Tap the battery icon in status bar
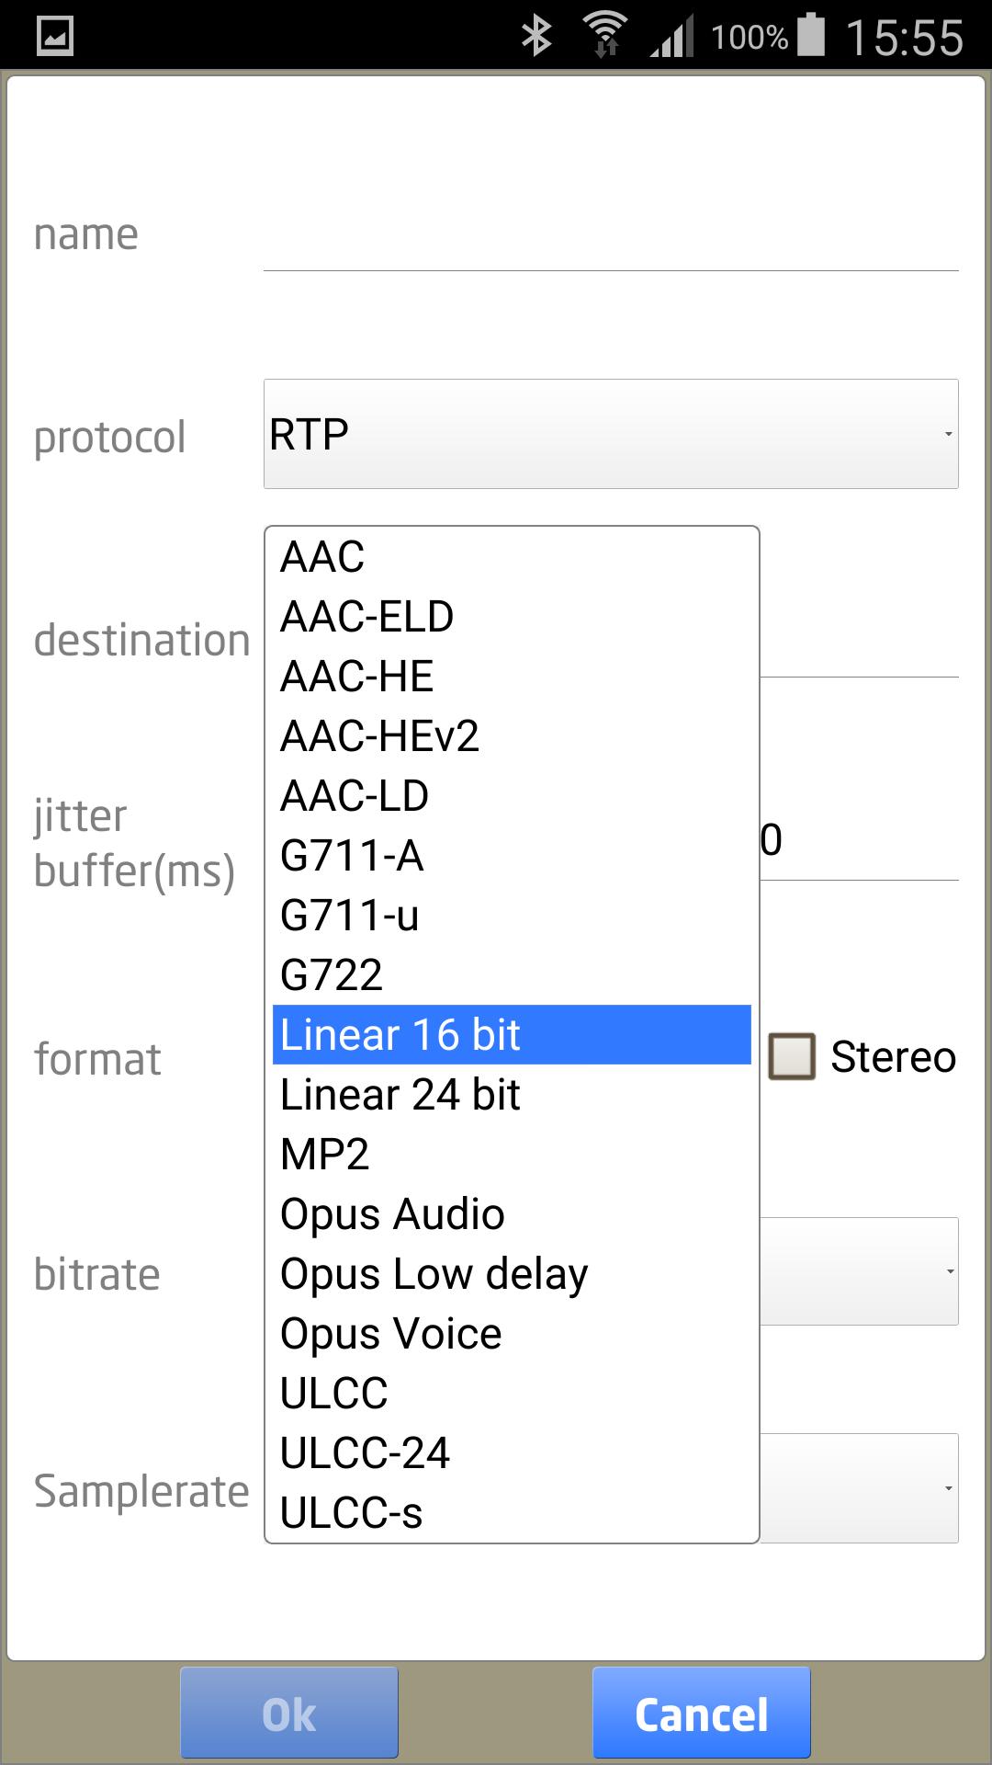The width and height of the screenshot is (992, 1765). point(811,35)
